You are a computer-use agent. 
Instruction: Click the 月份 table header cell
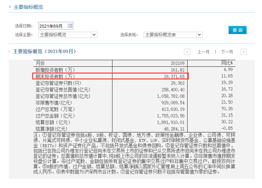point(40,63)
